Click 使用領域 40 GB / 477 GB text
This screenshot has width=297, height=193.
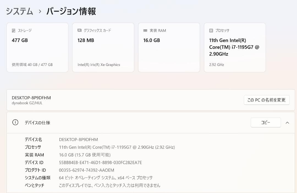tap(32, 65)
